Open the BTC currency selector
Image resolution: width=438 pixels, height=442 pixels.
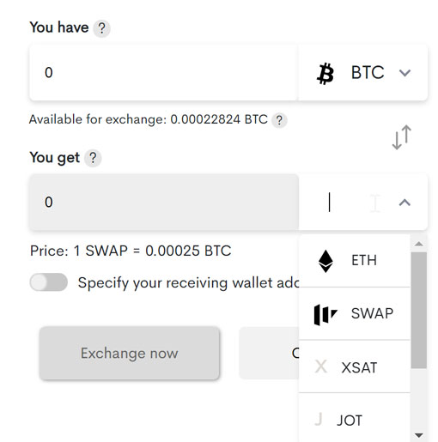point(363,73)
